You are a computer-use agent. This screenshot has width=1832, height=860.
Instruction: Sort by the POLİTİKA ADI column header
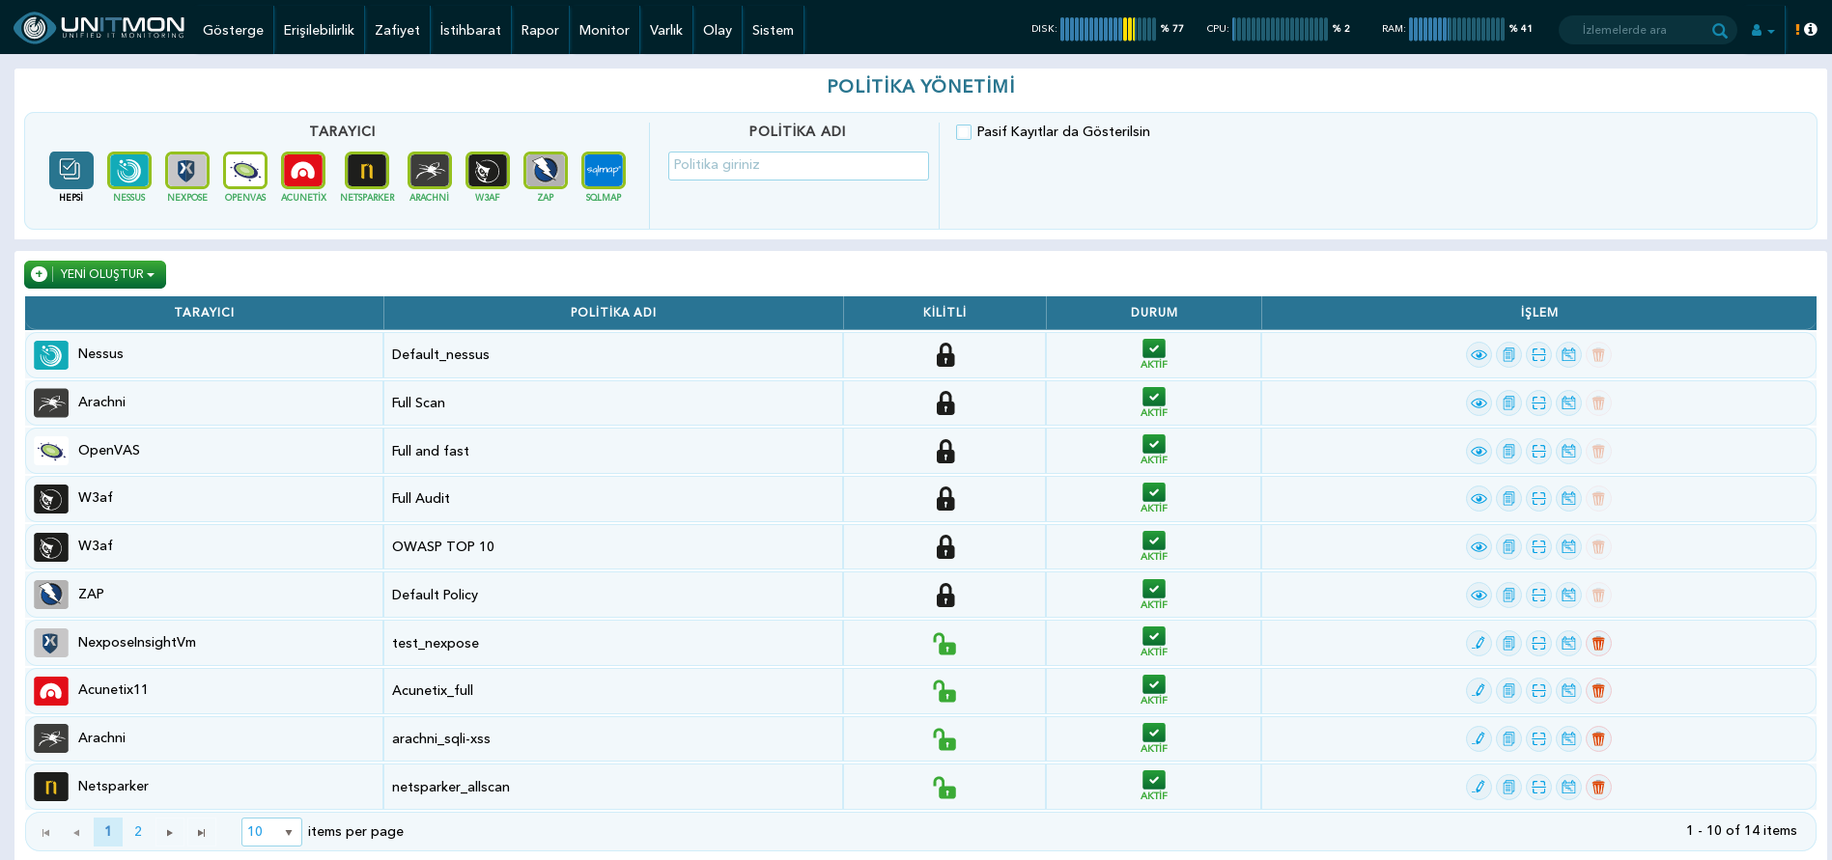[x=613, y=313]
